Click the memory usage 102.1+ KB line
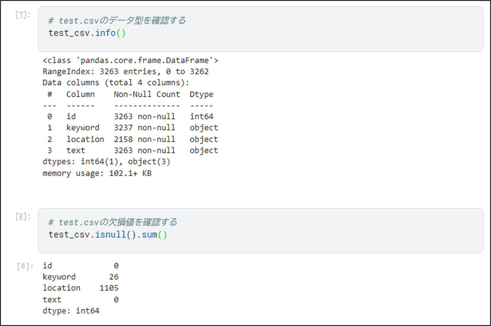Screen dimensions: 491x326 (97, 173)
